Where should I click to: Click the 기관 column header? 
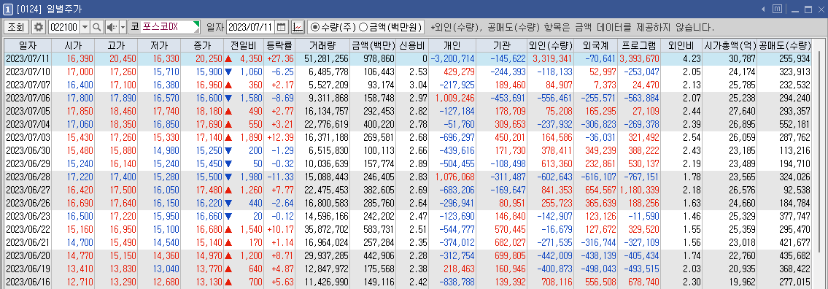pyautogui.click(x=502, y=45)
